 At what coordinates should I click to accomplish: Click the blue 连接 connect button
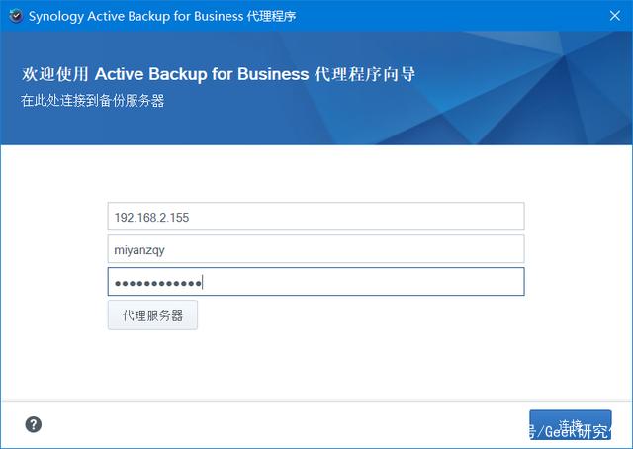pos(571,425)
